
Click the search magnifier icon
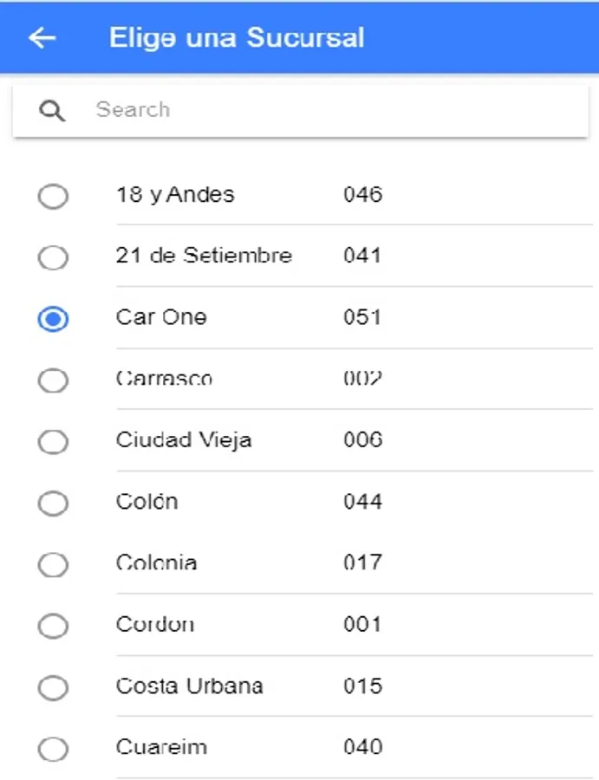52,111
